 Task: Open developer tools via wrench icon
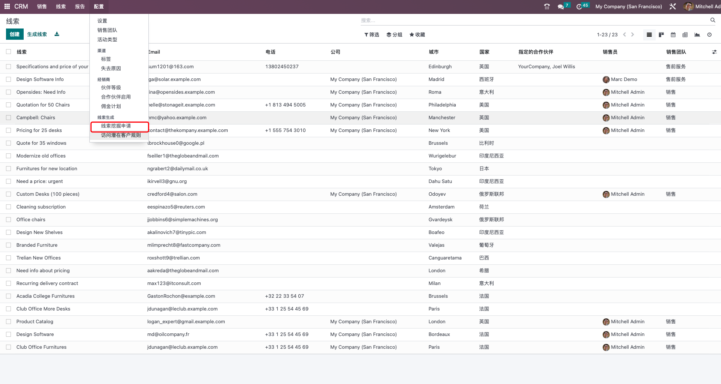[x=673, y=6]
